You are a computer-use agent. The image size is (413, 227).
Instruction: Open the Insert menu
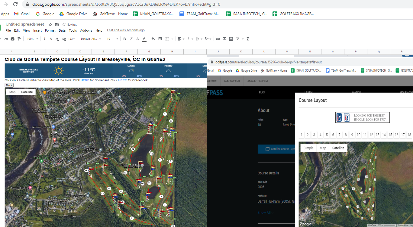pyautogui.click(x=37, y=30)
